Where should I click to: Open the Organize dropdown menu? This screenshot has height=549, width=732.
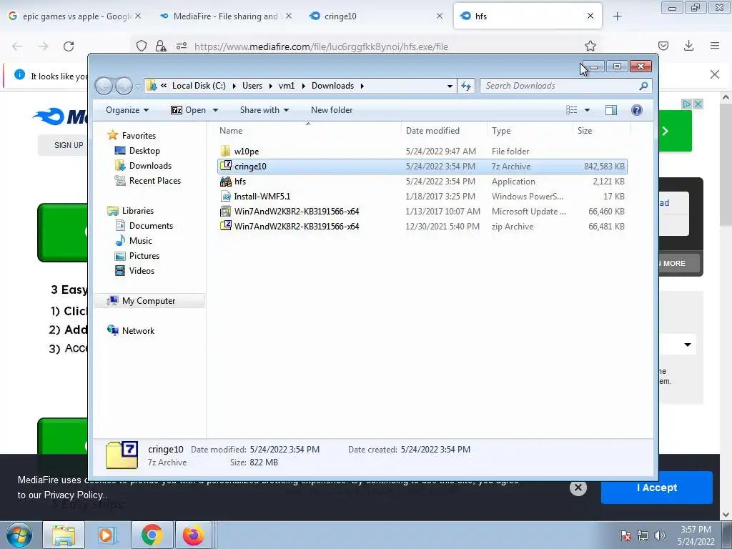tap(127, 110)
